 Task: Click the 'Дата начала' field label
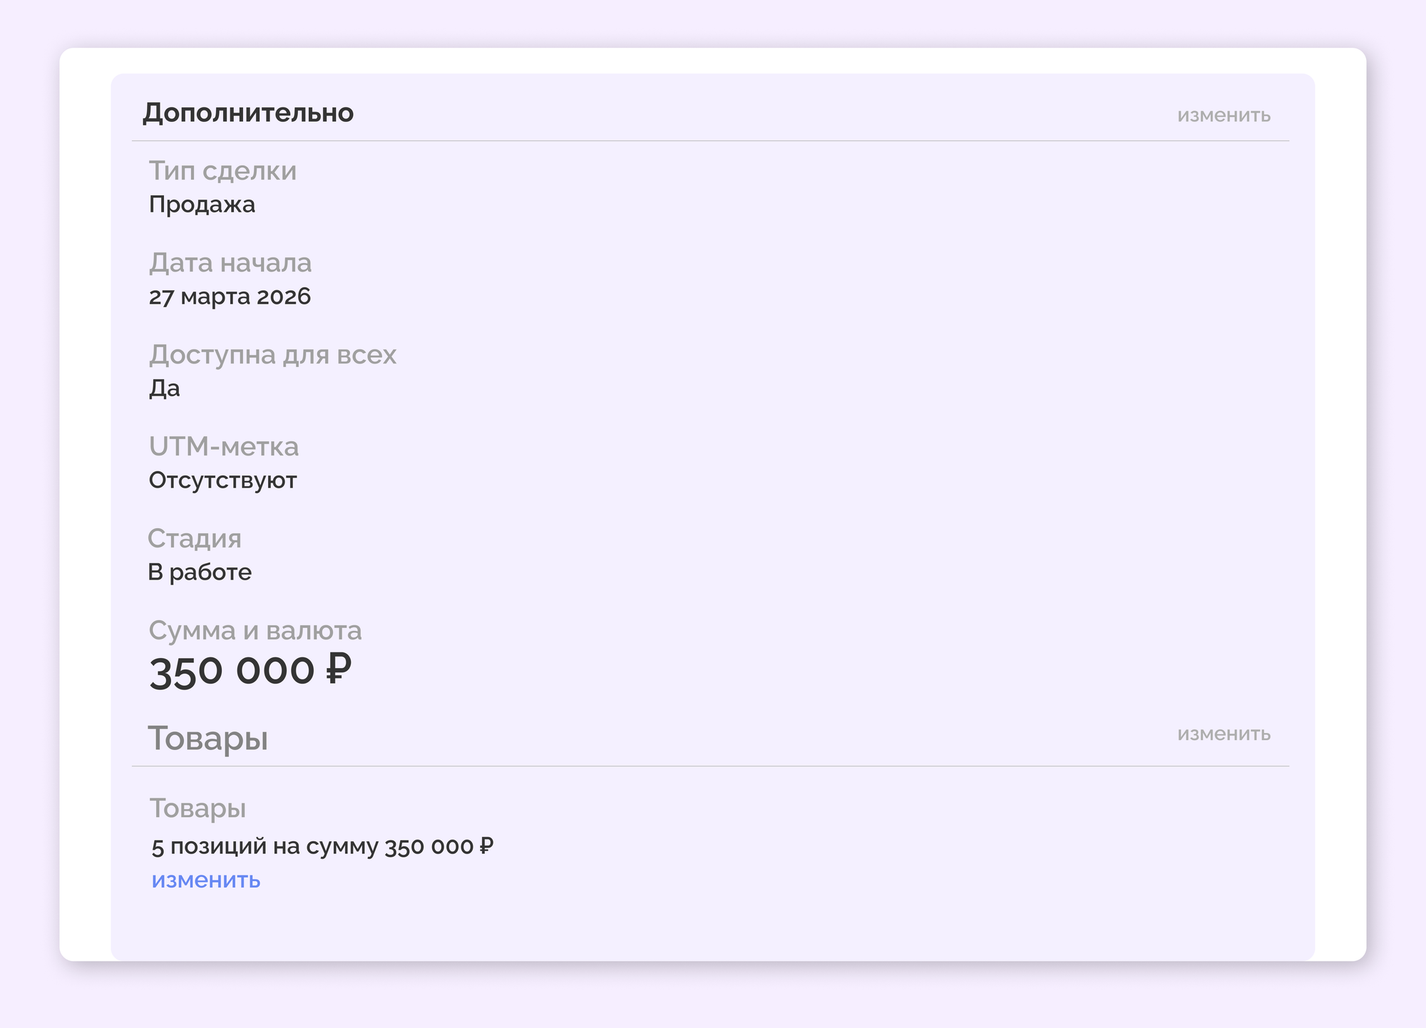click(x=230, y=263)
